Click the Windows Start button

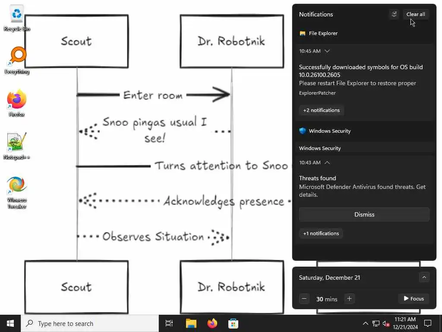[x=10, y=323]
